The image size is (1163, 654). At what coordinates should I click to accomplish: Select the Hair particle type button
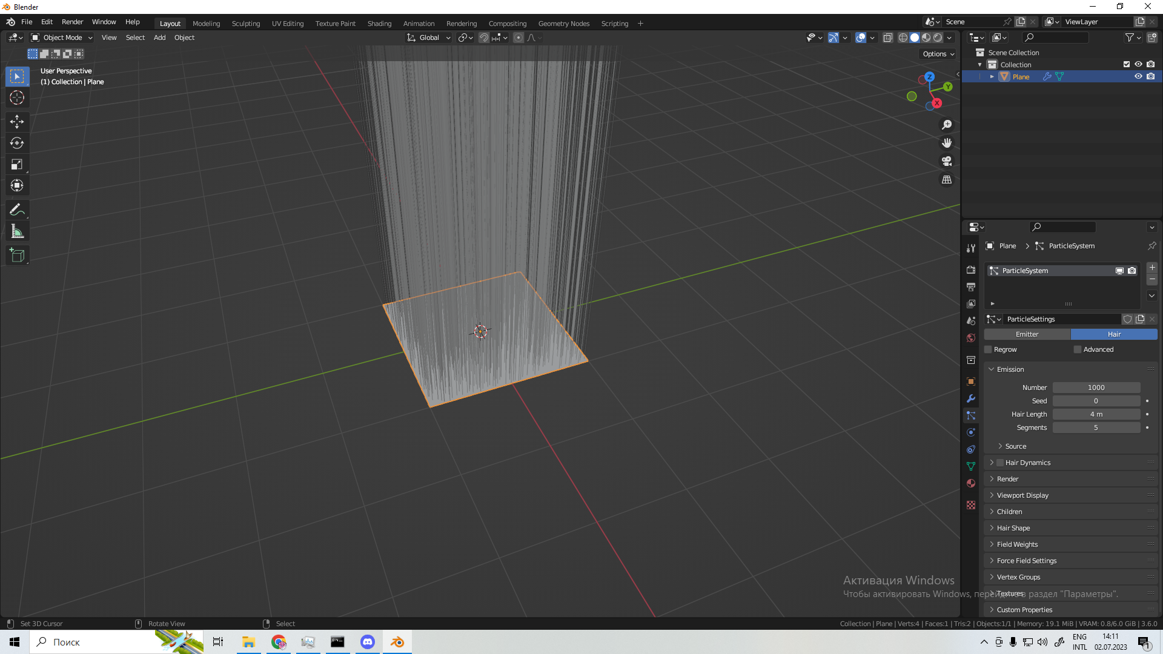point(1114,334)
